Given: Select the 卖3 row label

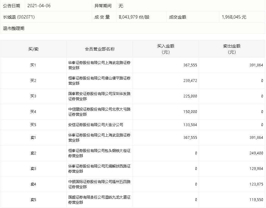Looking at the screenshot, I should click(33, 169).
